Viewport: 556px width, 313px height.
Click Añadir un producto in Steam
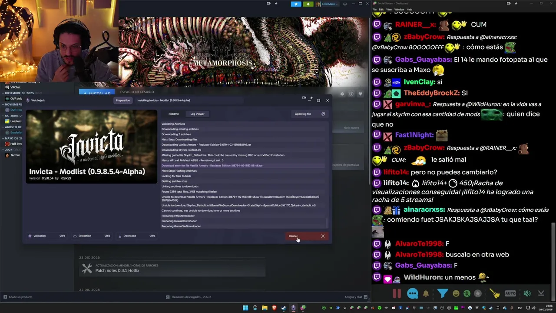pyautogui.click(x=18, y=297)
